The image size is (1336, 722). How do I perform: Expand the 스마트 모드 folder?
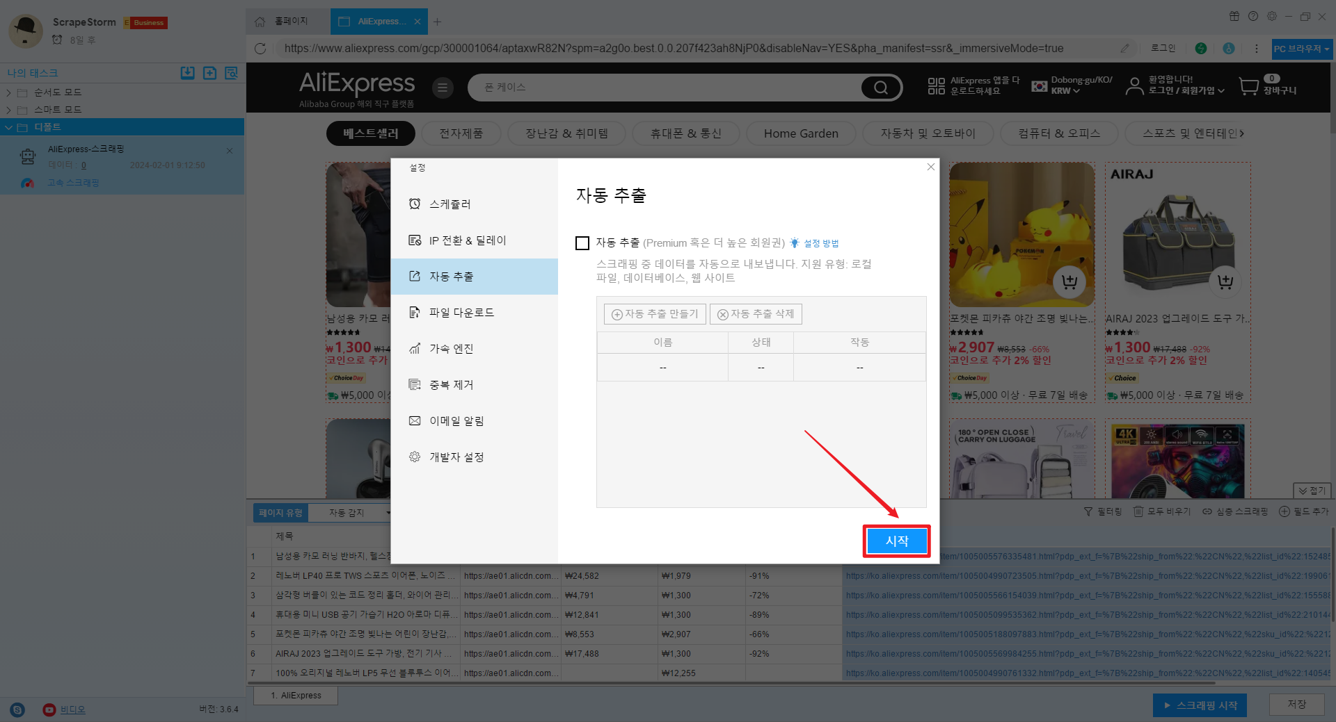tap(8, 110)
